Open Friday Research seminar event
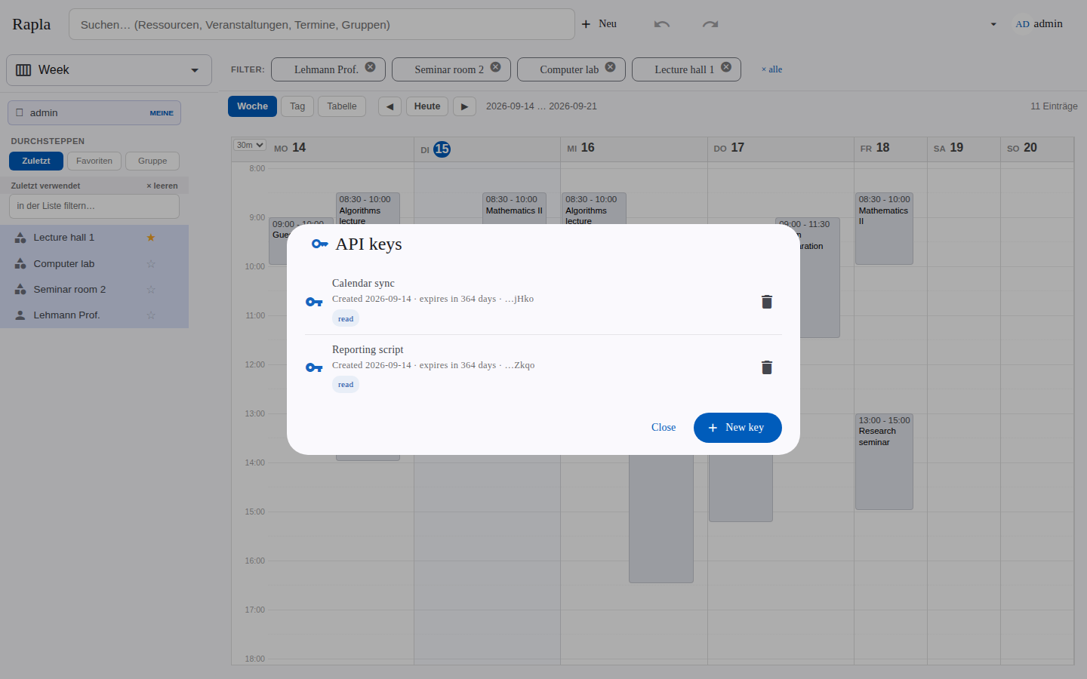 point(884,462)
